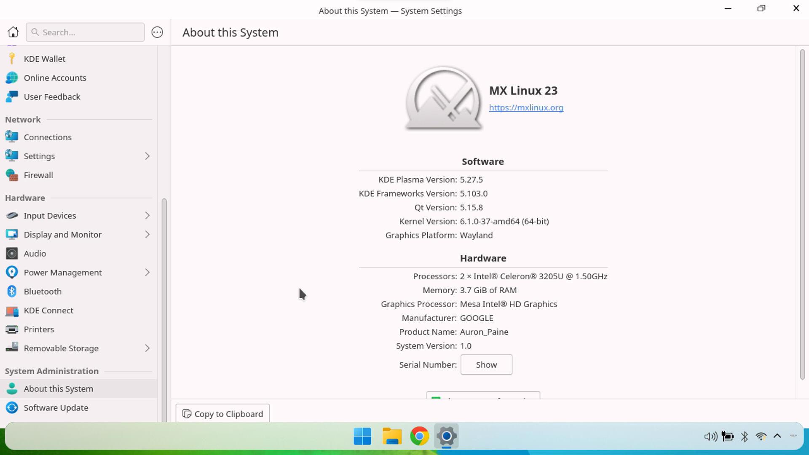Click KDE Frameworks Version 5.103.0 value
The width and height of the screenshot is (809, 455).
pos(474,193)
